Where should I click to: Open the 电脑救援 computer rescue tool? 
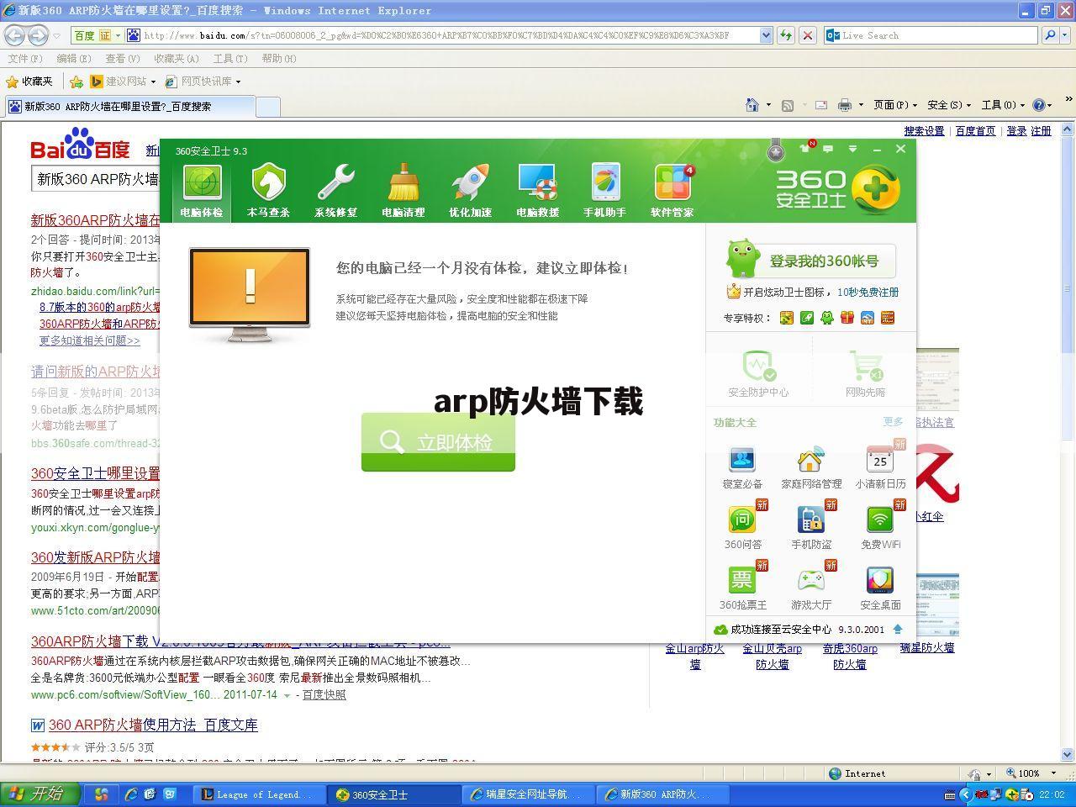(x=537, y=191)
